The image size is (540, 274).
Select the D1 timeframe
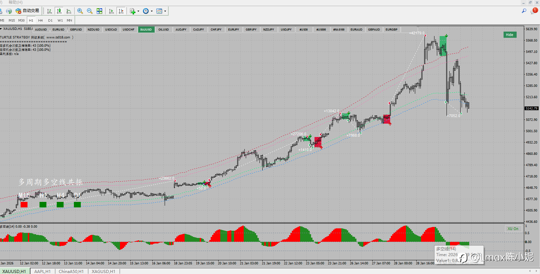pos(50,20)
